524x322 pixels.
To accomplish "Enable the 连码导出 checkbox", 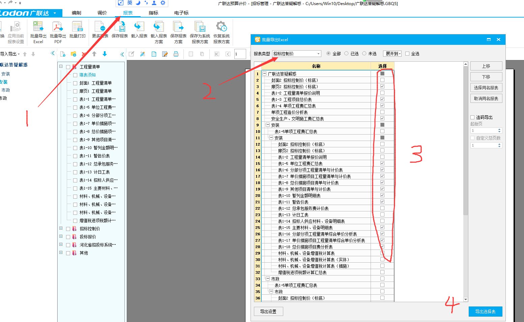I will click(x=472, y=117).
